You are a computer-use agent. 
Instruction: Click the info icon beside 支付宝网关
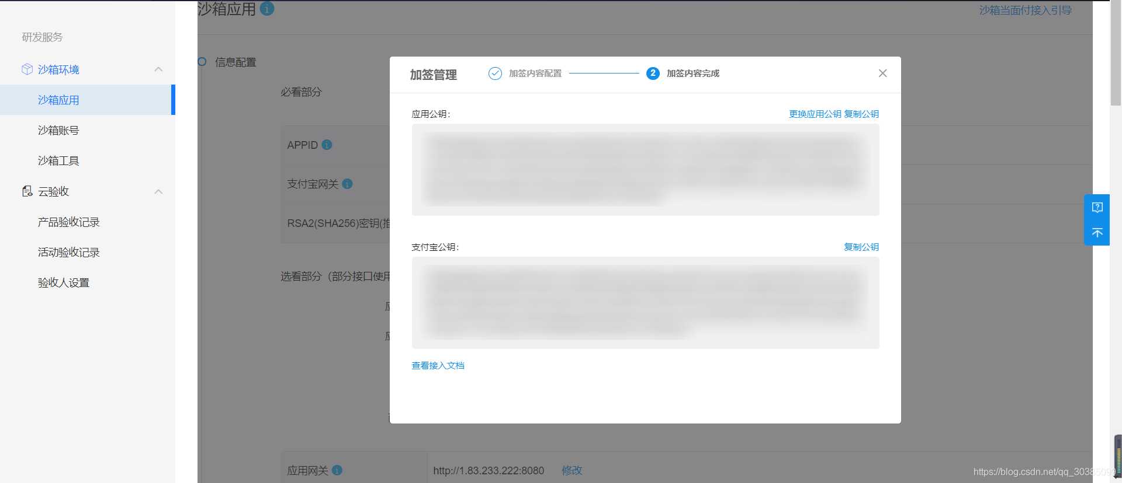[347, 184]
